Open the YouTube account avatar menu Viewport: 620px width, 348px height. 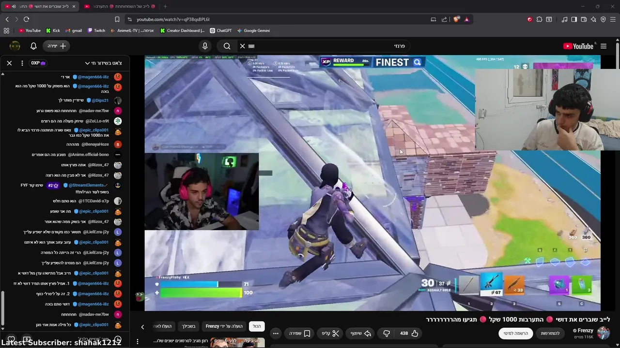pos(15,46)
